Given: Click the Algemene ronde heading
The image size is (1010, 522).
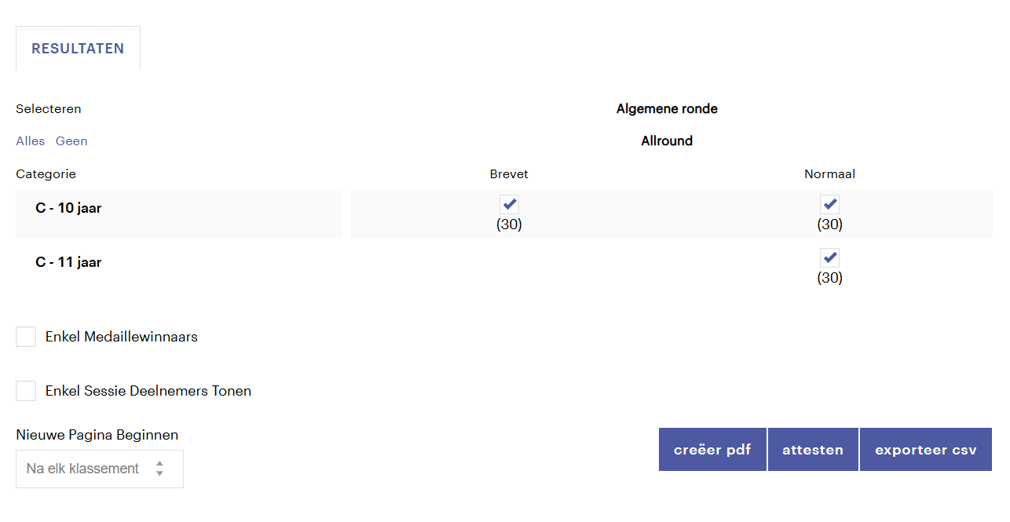Looking at the screenshot, I should [667, 109].
